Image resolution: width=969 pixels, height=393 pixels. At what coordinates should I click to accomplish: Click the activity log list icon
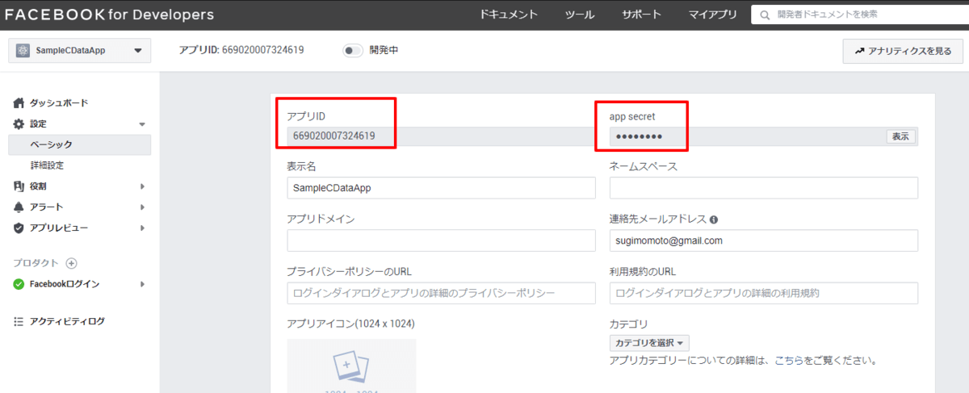pos(19,321)
